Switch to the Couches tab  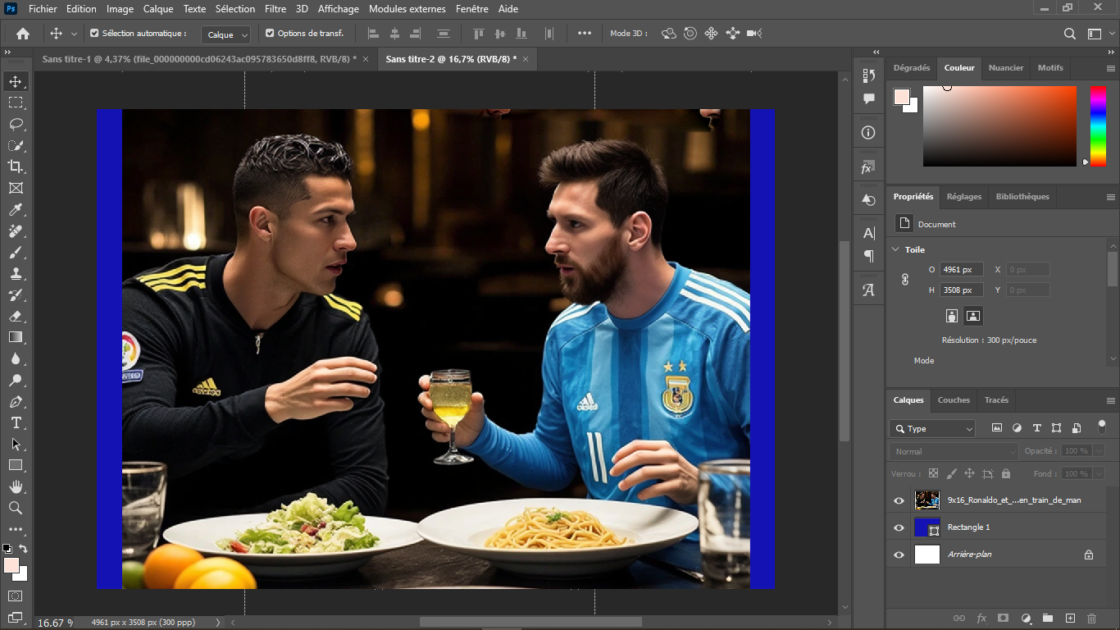[954, 400]
